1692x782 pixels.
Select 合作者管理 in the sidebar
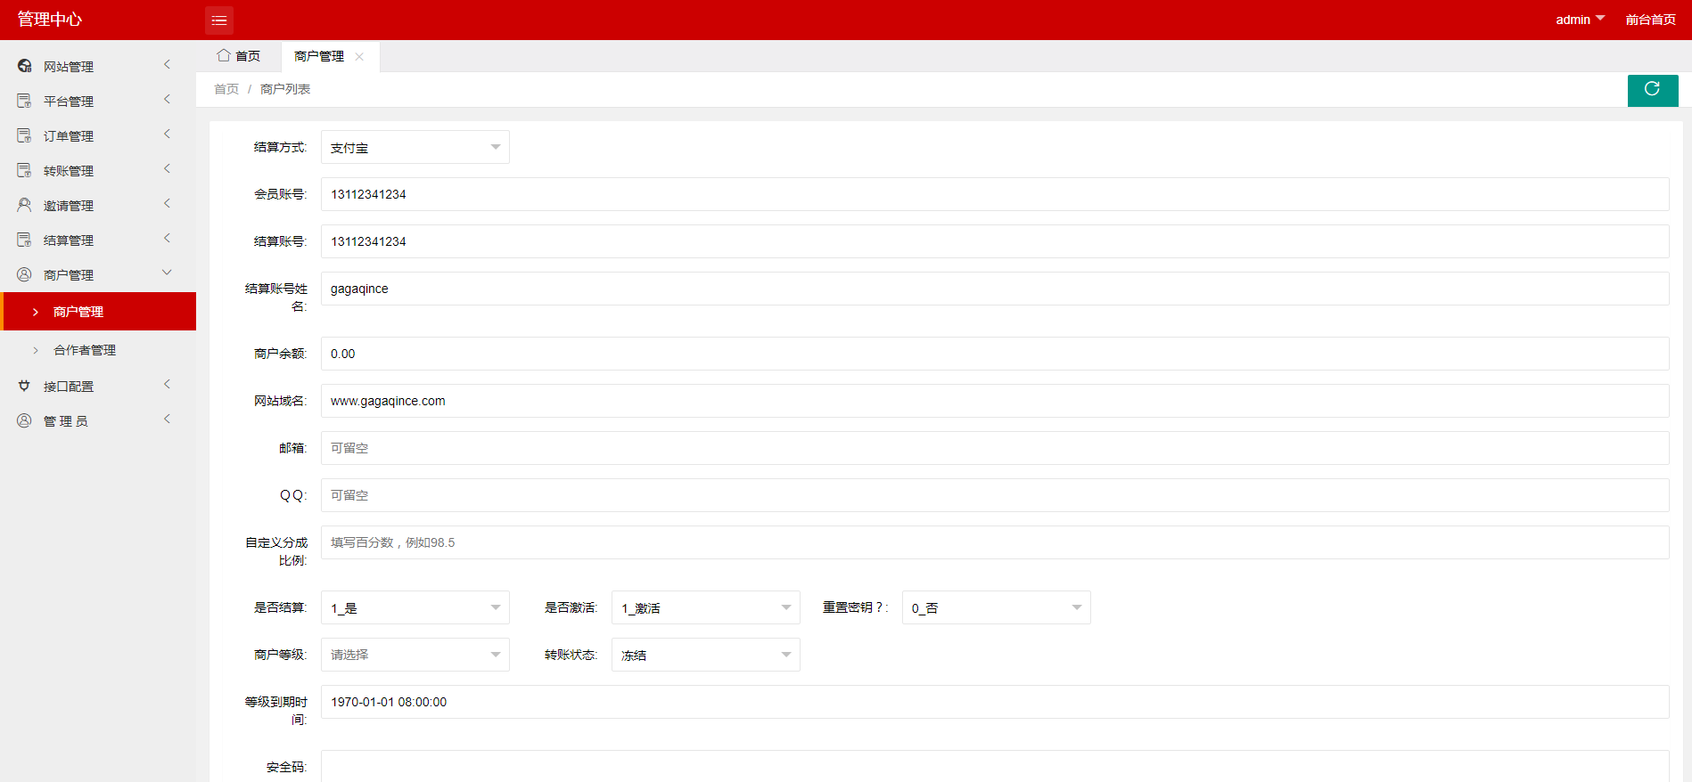[85, 350]
